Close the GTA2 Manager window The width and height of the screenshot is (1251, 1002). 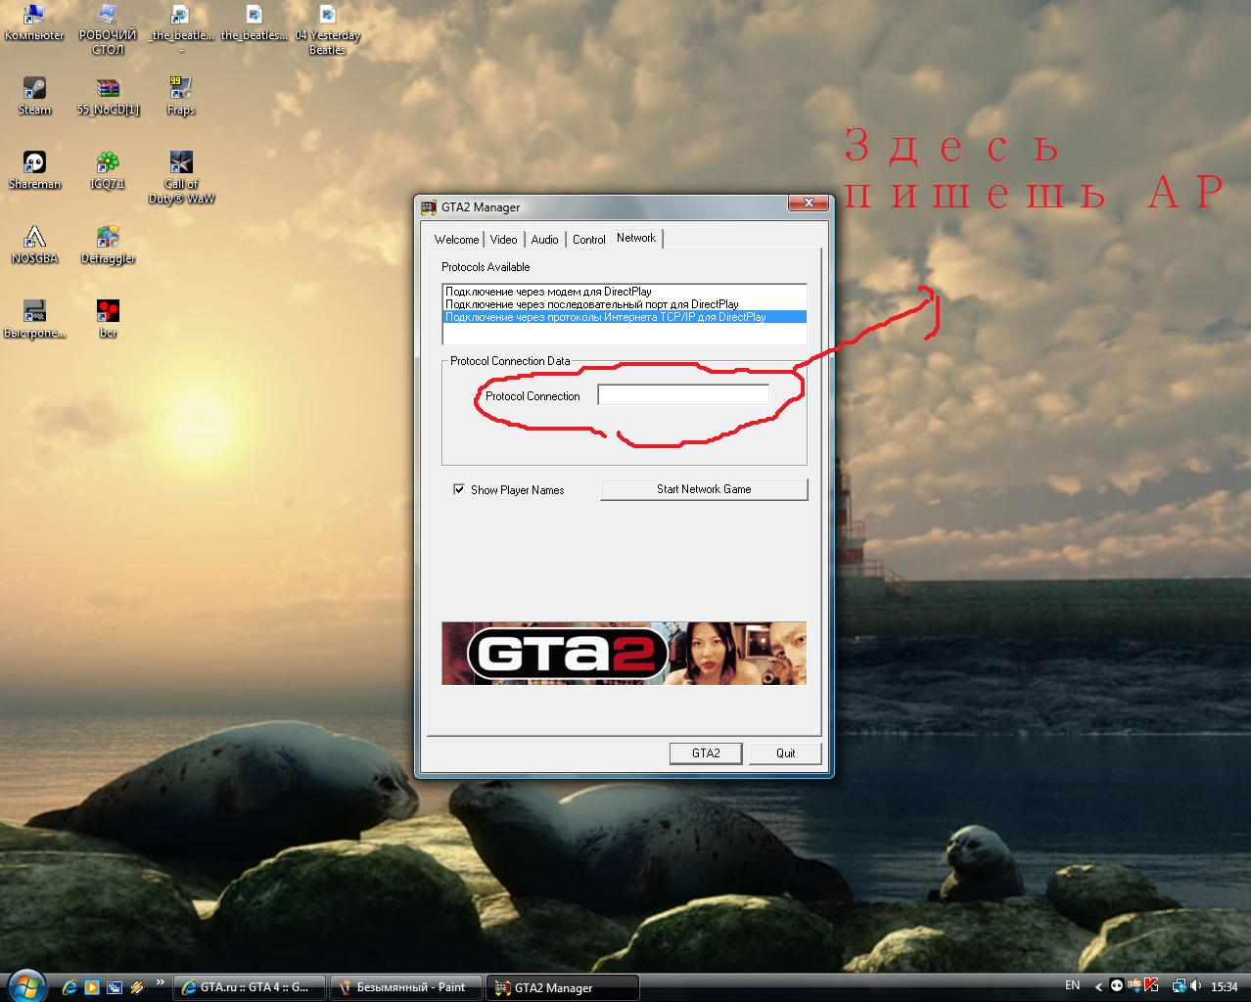coord(808,204)
